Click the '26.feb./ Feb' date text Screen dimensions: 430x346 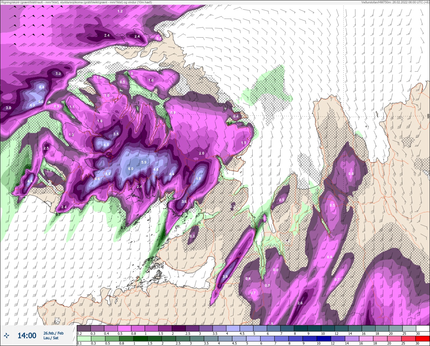53,333
